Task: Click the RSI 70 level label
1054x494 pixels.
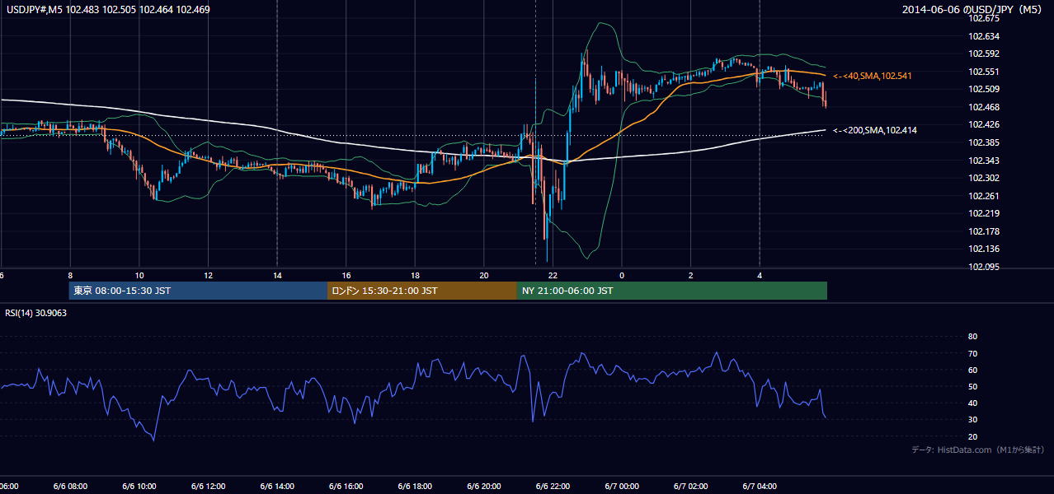Action: point(972,353)
